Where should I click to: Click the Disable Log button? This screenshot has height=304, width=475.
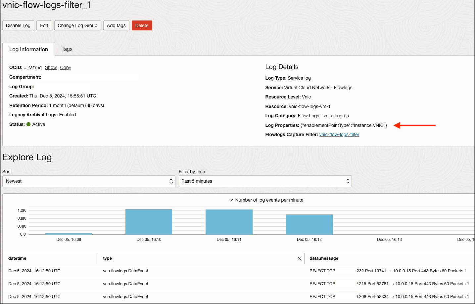[x=18, y=25]
